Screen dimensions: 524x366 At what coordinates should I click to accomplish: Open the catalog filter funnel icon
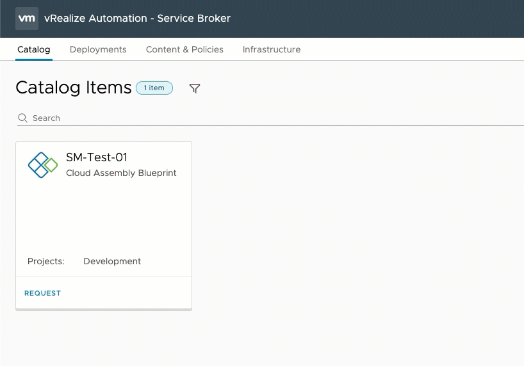tap(195, 88)
